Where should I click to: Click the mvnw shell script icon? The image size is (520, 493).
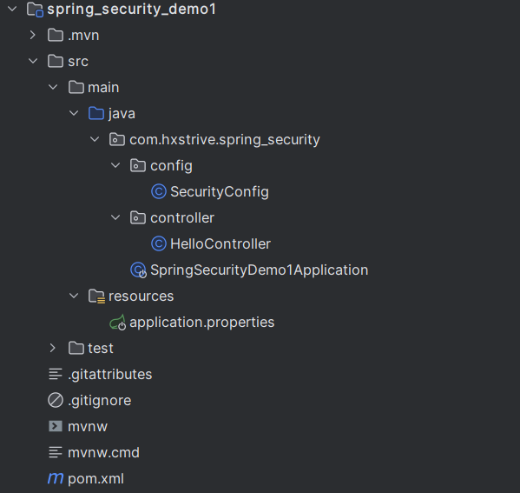point(56,426)
